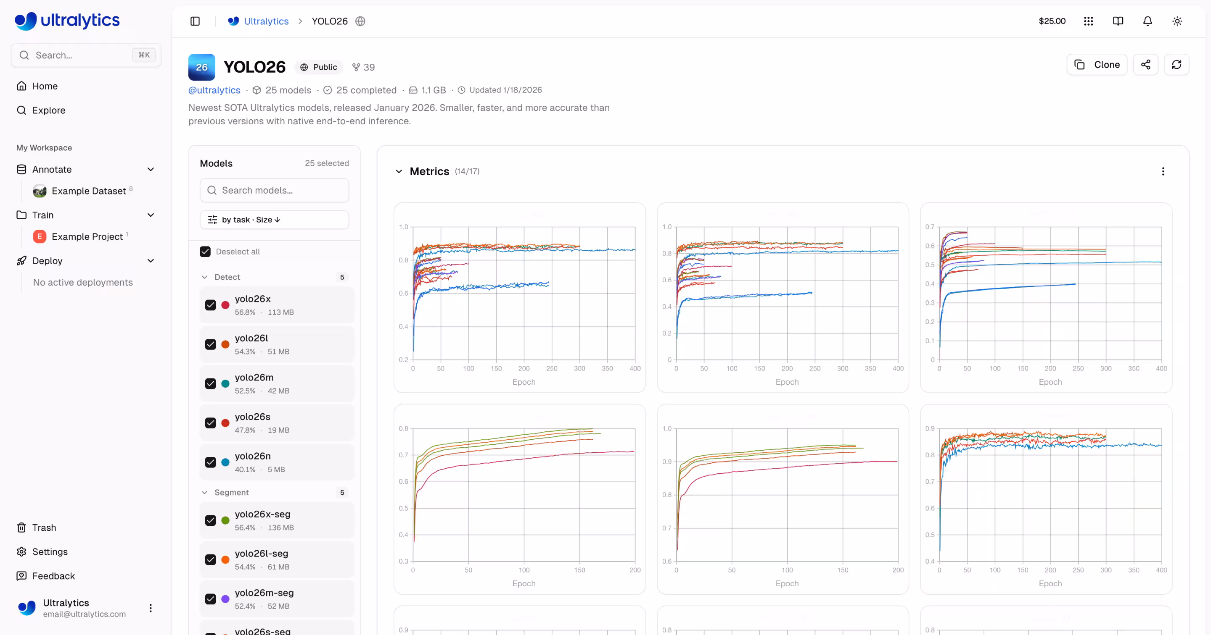Navigate to Ultralytics breadcrumb
This screenshot has width=1211, height=635.
(x=266, y=21)
